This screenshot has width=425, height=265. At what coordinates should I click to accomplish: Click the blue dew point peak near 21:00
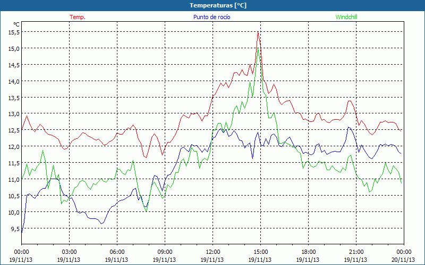348,127
